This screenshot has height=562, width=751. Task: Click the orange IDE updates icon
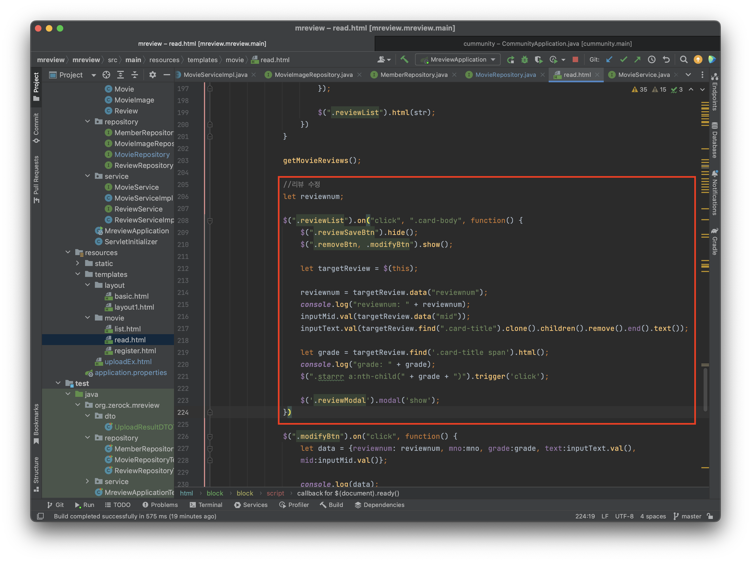(698, 60)
